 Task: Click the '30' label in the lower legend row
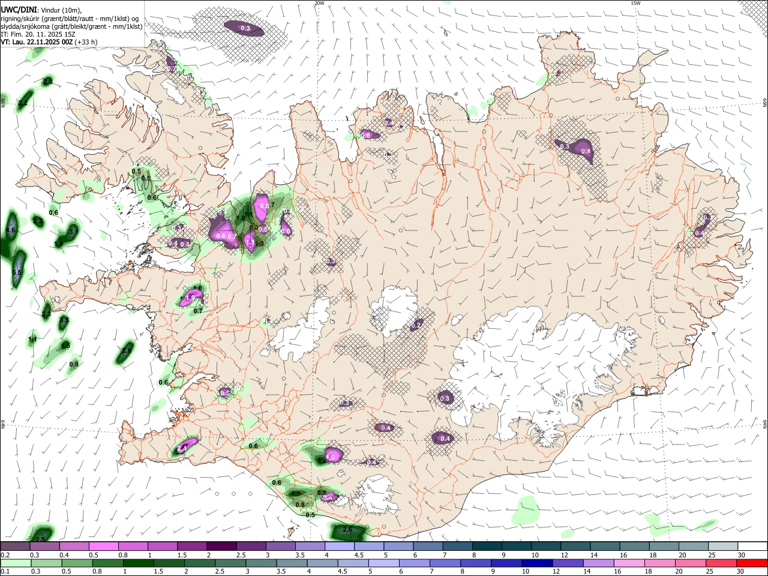742,571
